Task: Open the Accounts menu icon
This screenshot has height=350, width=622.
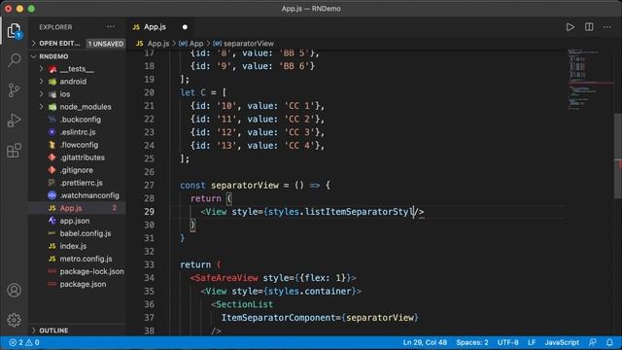Action: tap(14, 290)
